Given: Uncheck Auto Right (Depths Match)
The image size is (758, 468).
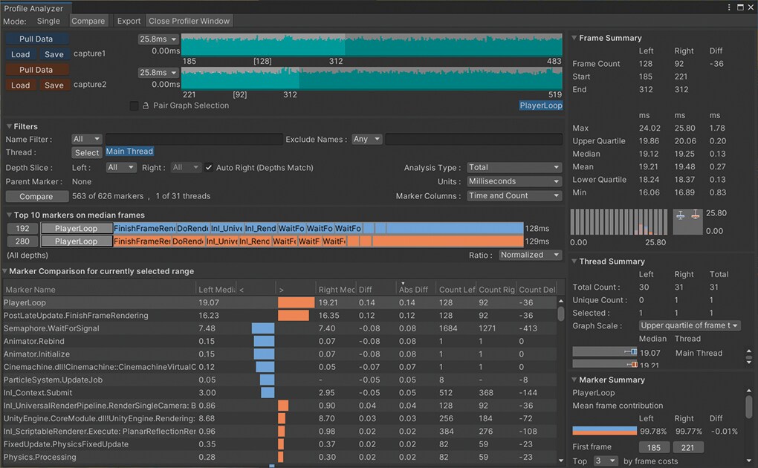Looking at the screenshot, I should click(x=209, y=168).
